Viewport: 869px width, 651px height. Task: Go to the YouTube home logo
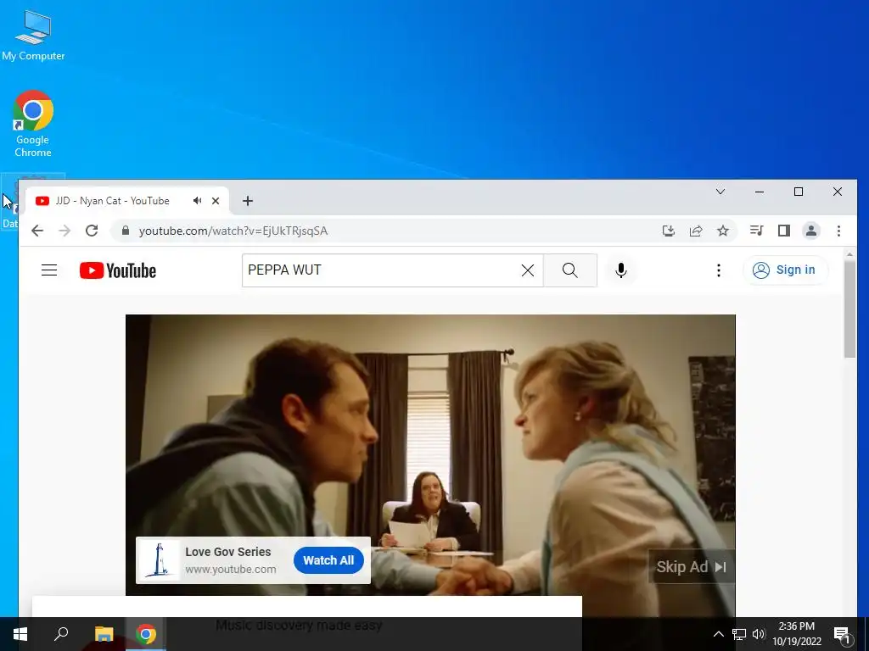pos(118,270)
